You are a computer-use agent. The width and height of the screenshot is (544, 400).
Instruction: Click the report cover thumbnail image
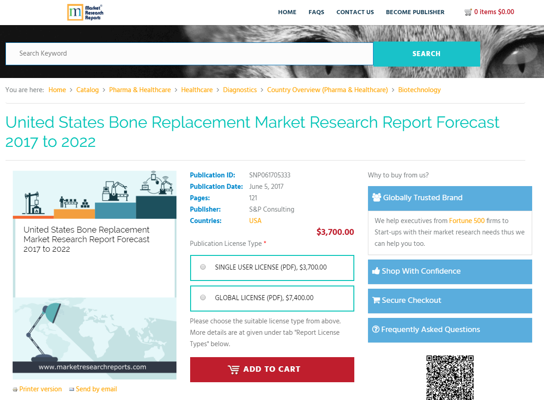94,275
